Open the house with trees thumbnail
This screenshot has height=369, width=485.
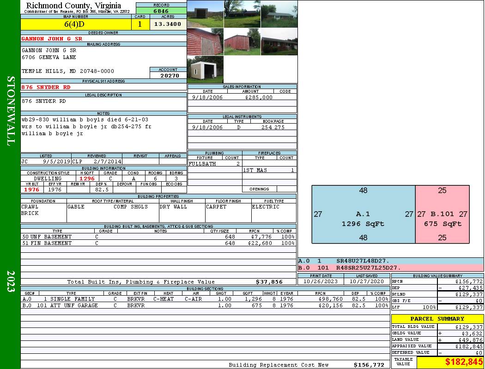(x=242, y=14)
